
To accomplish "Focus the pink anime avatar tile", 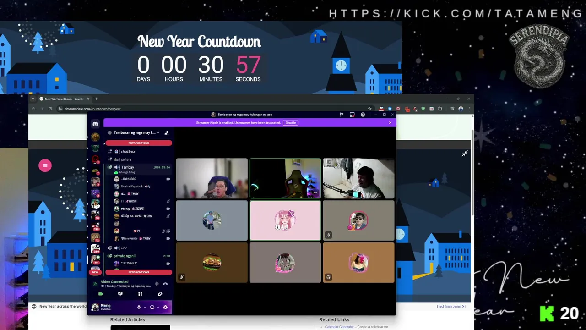I will pos(285,220).
